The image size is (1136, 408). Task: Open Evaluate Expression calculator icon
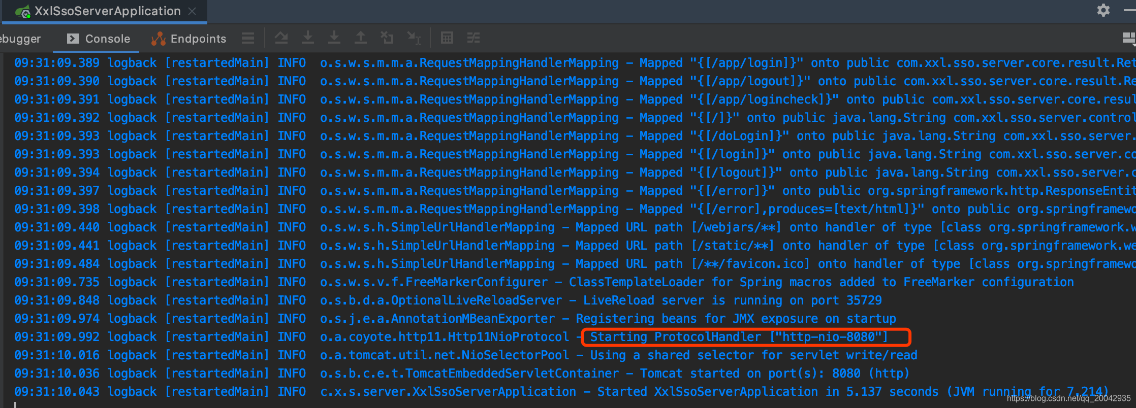447,38
